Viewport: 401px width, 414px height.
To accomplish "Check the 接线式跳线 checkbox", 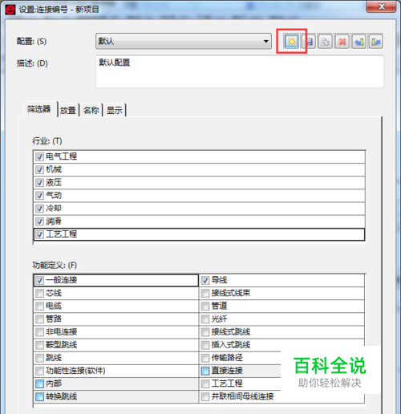I will (x=205, y=332).
